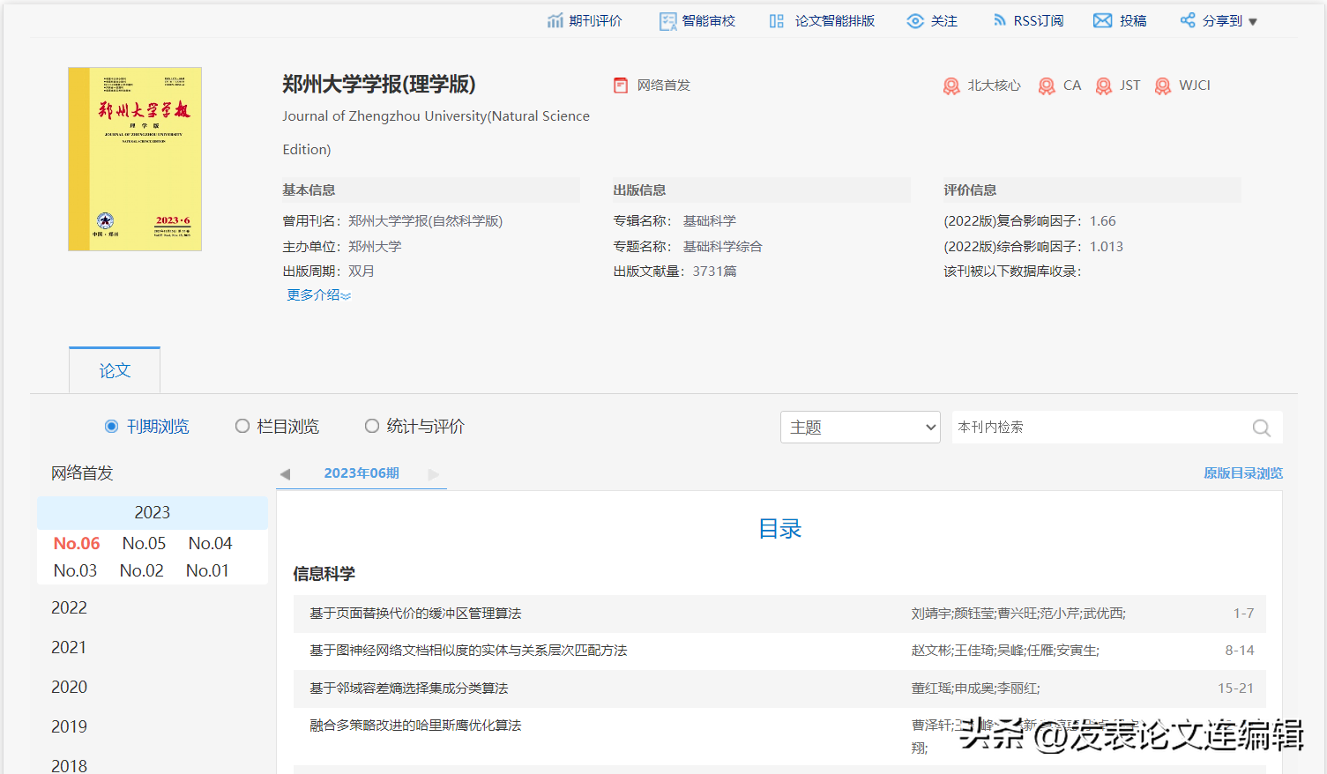Viewport: 1327px width, 774px height.
Task: Open article 基于页面替换代价的缓冲区管理算法
Action: tap(415, 614)
